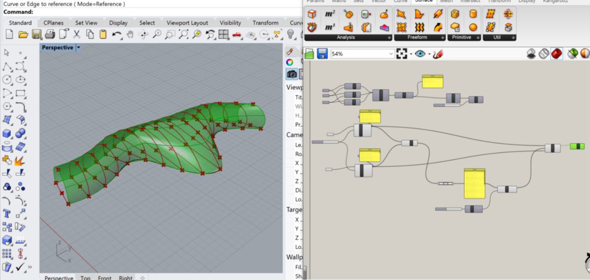Click the light bulb icon
The width and height of the screenshot is (590, 280).
coord(291,34)
